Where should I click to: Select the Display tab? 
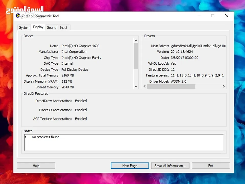coord(38,27)
